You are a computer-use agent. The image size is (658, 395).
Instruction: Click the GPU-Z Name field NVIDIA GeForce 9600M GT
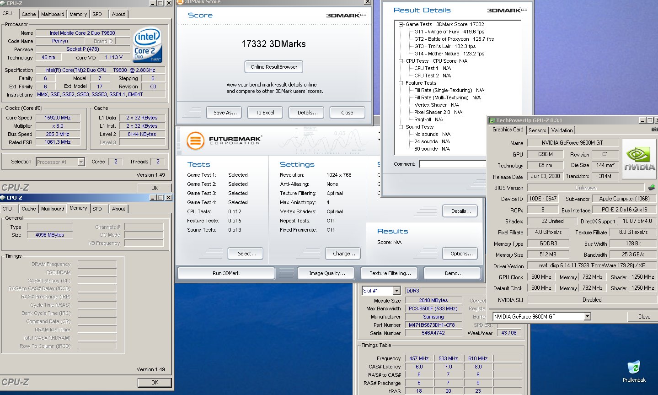tap(572, 143)
